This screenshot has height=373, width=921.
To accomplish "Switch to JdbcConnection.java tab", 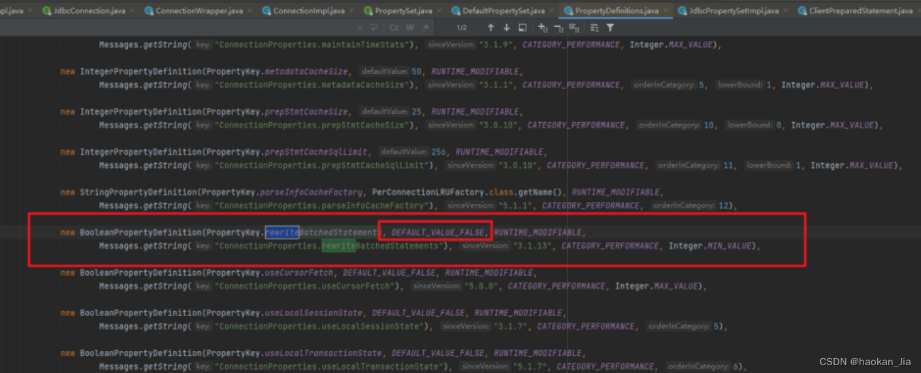I will (88, 10).
